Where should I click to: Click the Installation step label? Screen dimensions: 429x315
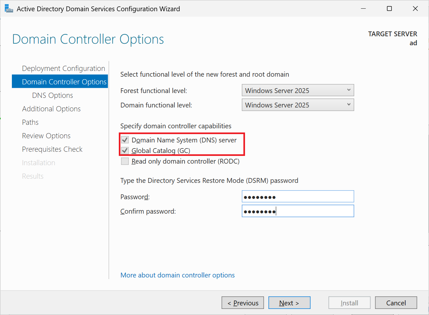click(39, 163)
